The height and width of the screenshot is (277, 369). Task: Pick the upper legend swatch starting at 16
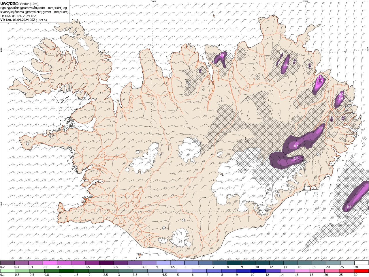[x=305, y=263]
